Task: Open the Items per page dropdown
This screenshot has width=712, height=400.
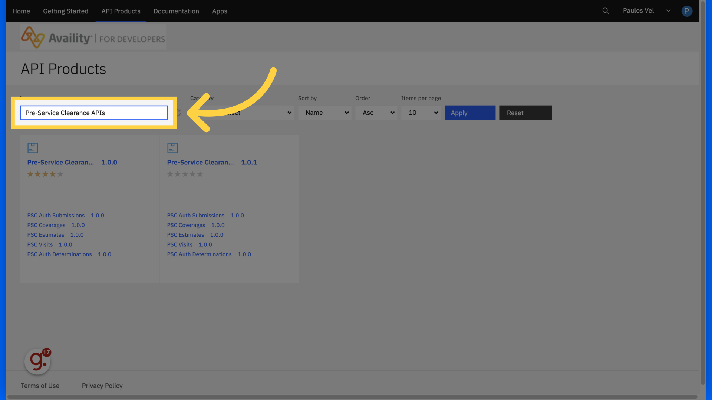Action: 421,113
